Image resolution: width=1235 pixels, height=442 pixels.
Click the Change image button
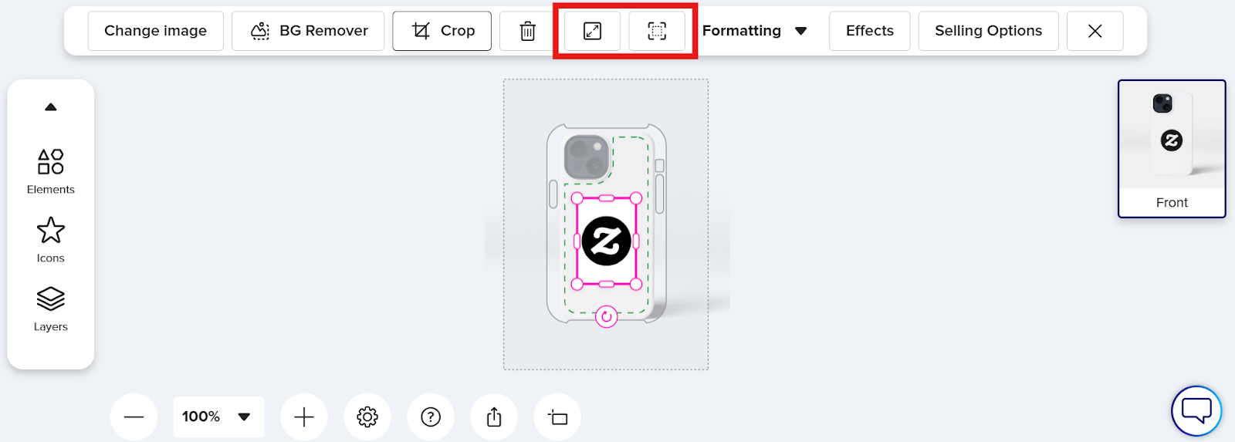click(x=156, y=31)
